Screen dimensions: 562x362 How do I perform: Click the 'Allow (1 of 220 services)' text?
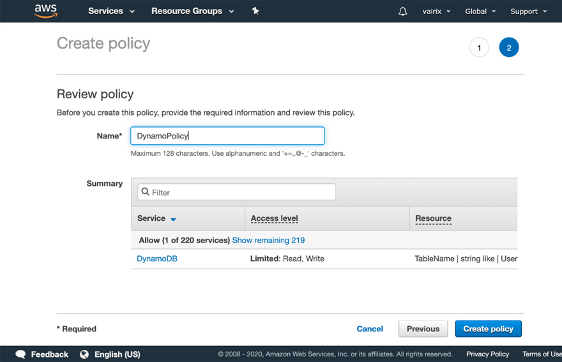184,240
